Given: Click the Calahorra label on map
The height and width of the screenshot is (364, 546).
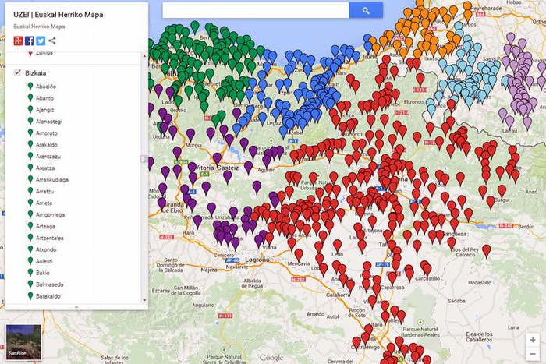Looking at the screenshot, I should coord(338,295).
